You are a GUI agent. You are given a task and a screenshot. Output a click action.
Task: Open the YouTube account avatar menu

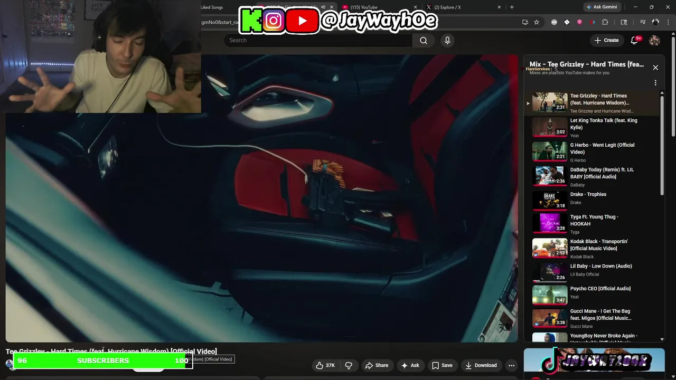pyautogui.click(x=654, y=40)
